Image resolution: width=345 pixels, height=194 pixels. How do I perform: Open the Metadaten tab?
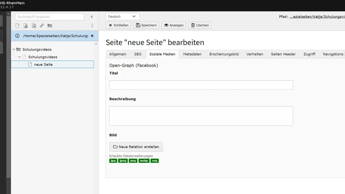(192, 54)
